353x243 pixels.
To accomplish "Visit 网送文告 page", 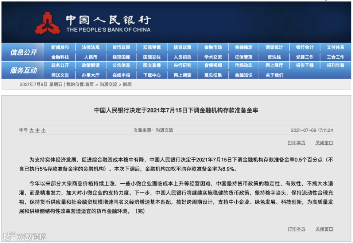I will click(60, 75).
